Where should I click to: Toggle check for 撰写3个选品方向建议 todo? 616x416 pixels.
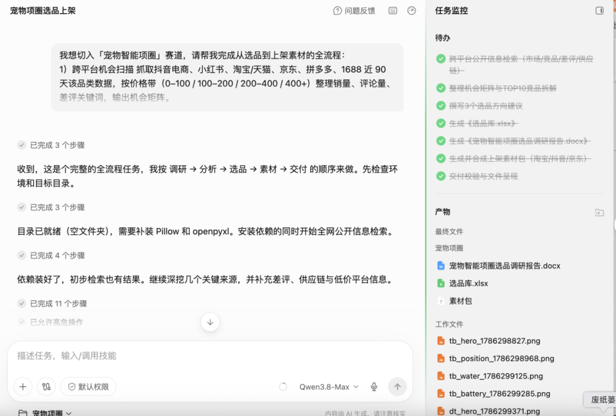click(x=441, y=105)
